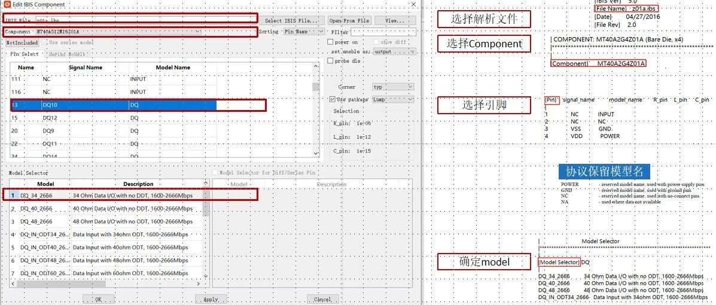Click the Apply button
This screenshot has width=716, height=305.
pos(211,300)
